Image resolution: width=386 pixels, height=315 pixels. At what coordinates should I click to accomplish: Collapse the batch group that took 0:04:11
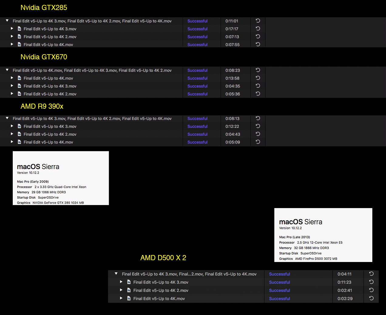click(x=116, y=274)
